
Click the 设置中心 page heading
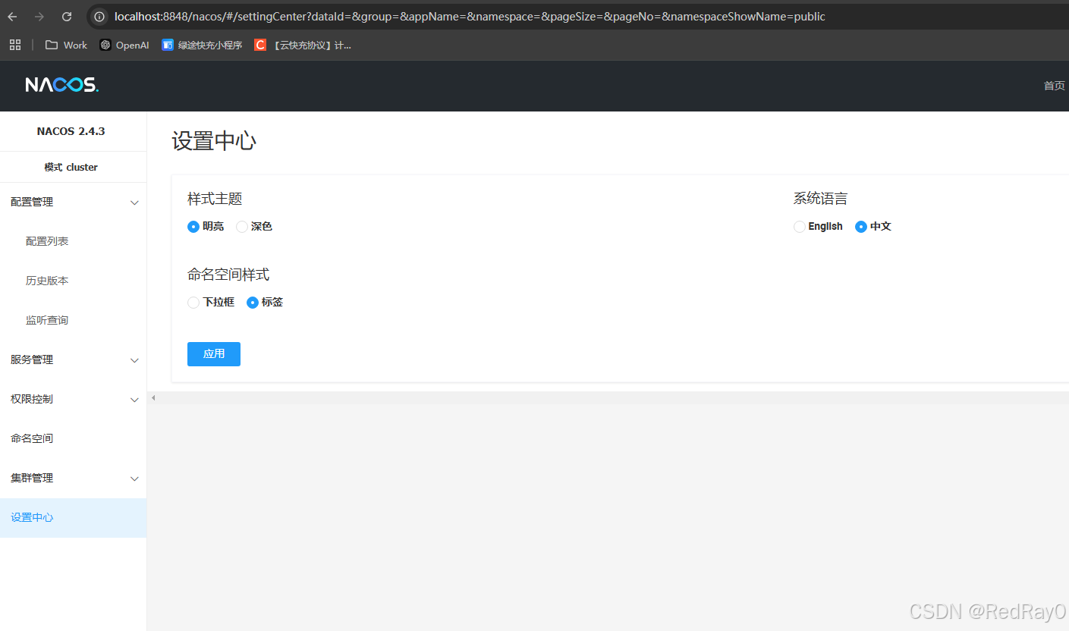point(214,141)
